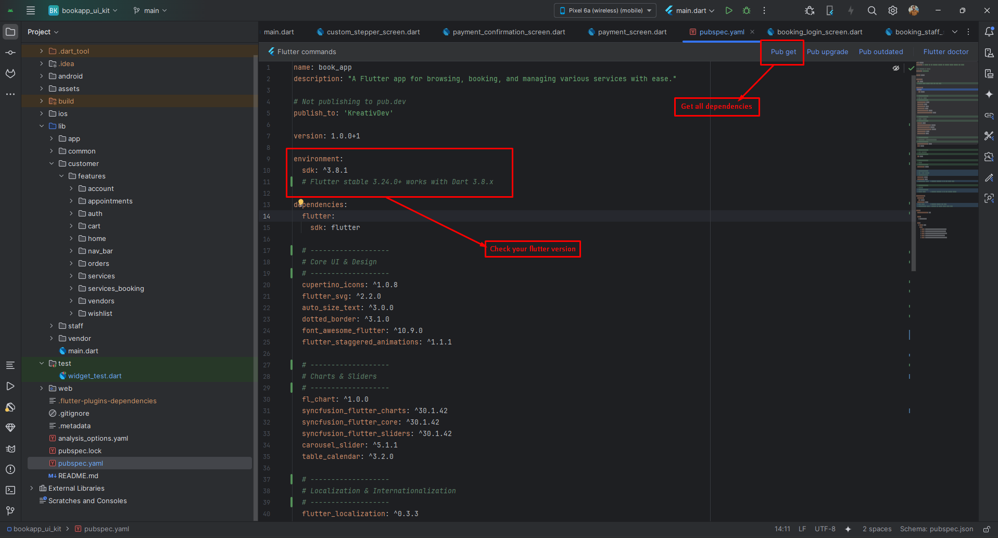Image resolution: width=998 pixels, height=538 pixels.
Task: Open widget_test.dart in project tree
Action: click(95, 376)
